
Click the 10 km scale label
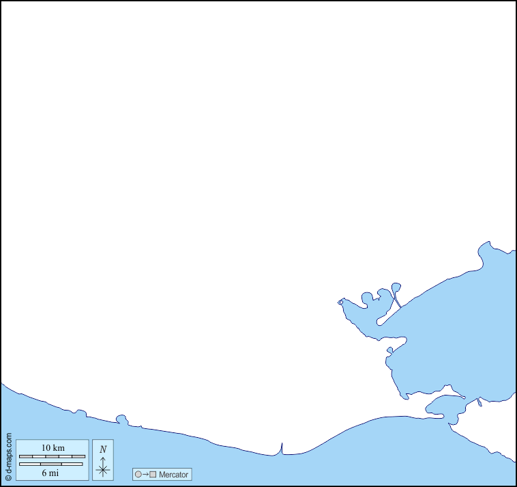tap(53, 447)
